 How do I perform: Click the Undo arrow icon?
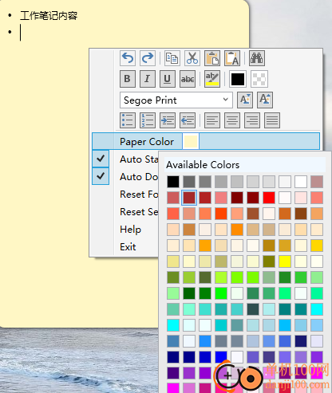[128, 58]
